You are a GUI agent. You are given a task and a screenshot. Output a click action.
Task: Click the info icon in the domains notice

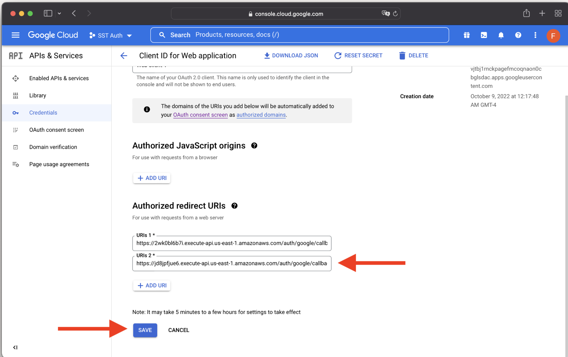click(147, 109)
